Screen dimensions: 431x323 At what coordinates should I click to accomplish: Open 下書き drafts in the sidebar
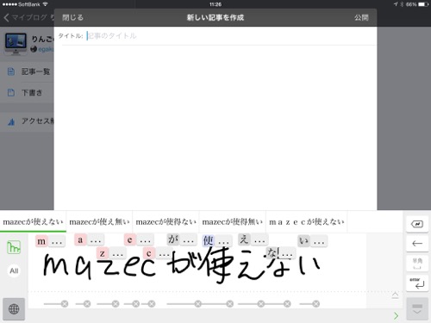tap(28, 93)
